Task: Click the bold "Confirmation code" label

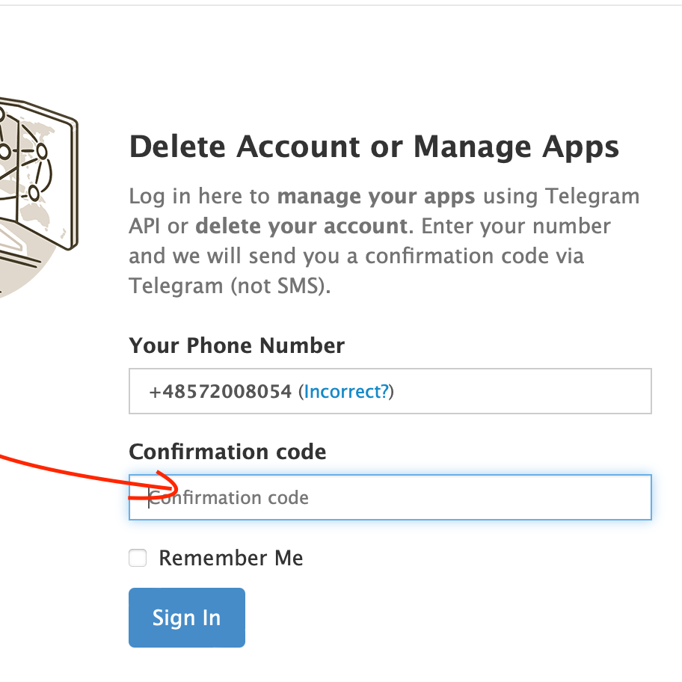Action: click(227, 452)
